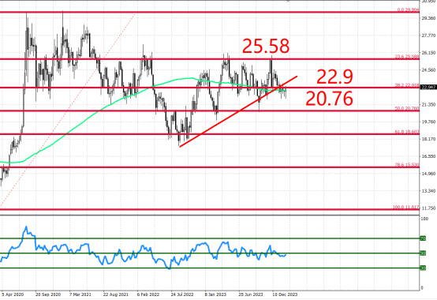
Task: Click the 100.0 11.617 Fibonacci label
Action: pos(405,208)
